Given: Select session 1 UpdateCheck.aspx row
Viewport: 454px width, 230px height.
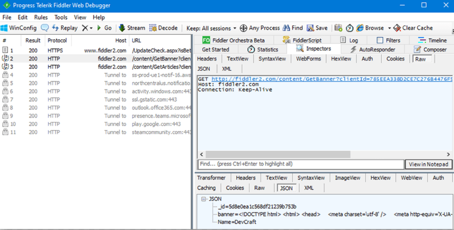Looking at the screenshot, I should click(96, 50).
